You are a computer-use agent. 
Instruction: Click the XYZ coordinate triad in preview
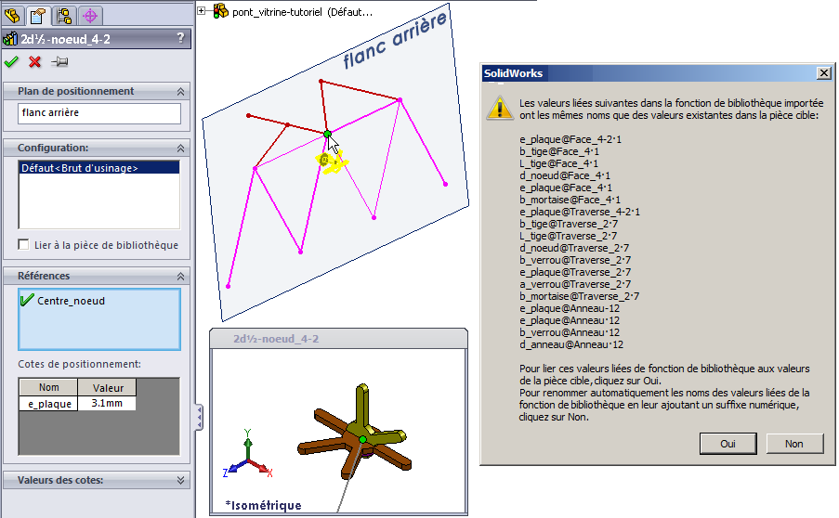[248, 454]
